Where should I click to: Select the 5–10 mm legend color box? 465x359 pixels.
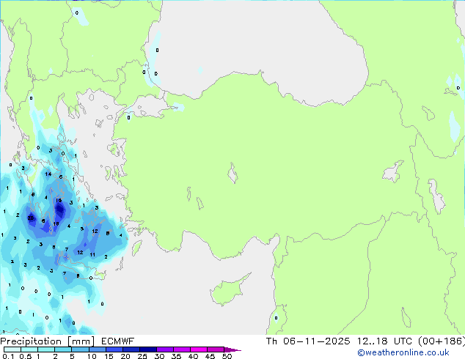(x=80, y=349)
